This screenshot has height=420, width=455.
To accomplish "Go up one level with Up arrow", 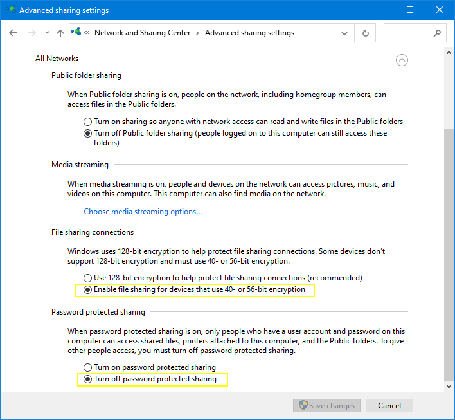I will 60,33.
